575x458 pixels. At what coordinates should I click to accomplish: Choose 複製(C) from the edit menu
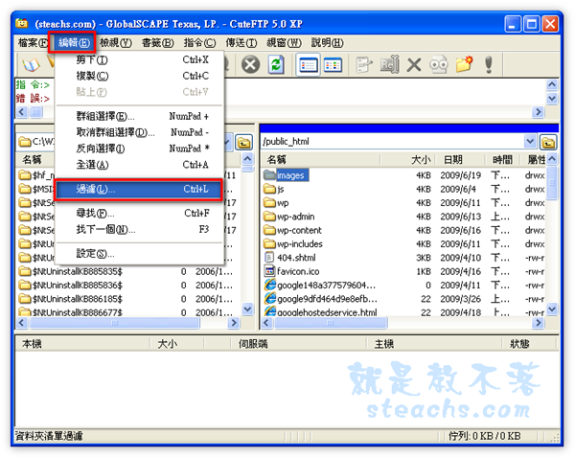coord(139,76)
